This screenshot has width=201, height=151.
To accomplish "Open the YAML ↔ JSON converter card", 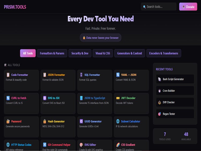I will pyautogui.click(x=131, y=80).
